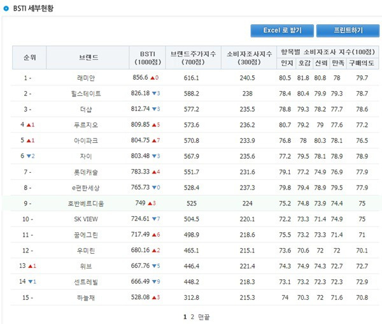Click the BSTI (1000점) column header
Screen dimensions: 382x324
tap(148, 57)
